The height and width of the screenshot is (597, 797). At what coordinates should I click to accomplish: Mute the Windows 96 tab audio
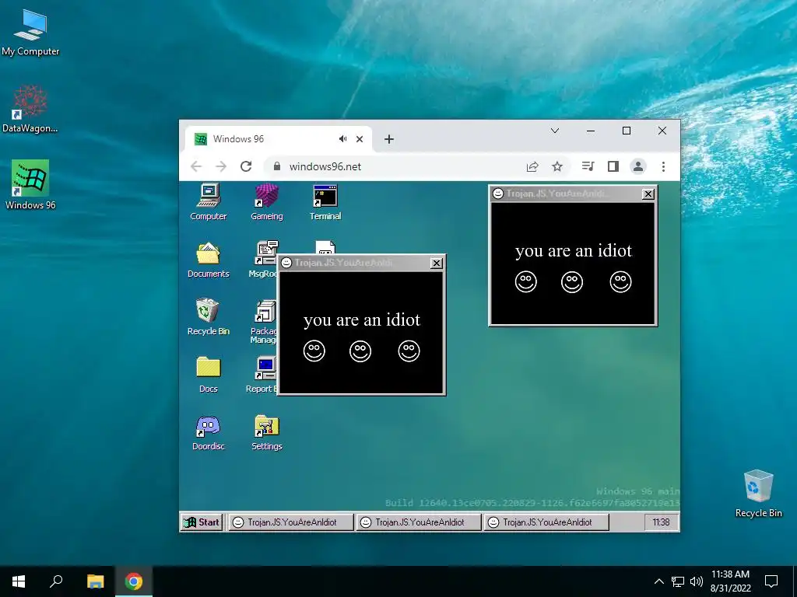coord(343,139)
